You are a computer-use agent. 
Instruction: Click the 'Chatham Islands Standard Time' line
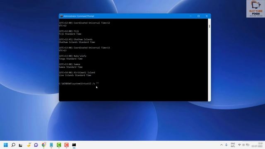[x=77, y=42]
